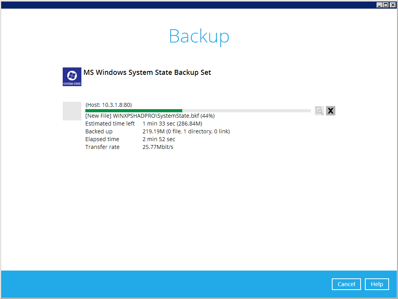Click the Backed up 219.19M value

(186, 131)
